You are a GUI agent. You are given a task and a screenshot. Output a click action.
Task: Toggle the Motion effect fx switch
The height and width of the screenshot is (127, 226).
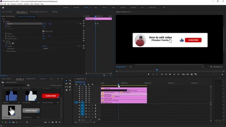point(4,21)
